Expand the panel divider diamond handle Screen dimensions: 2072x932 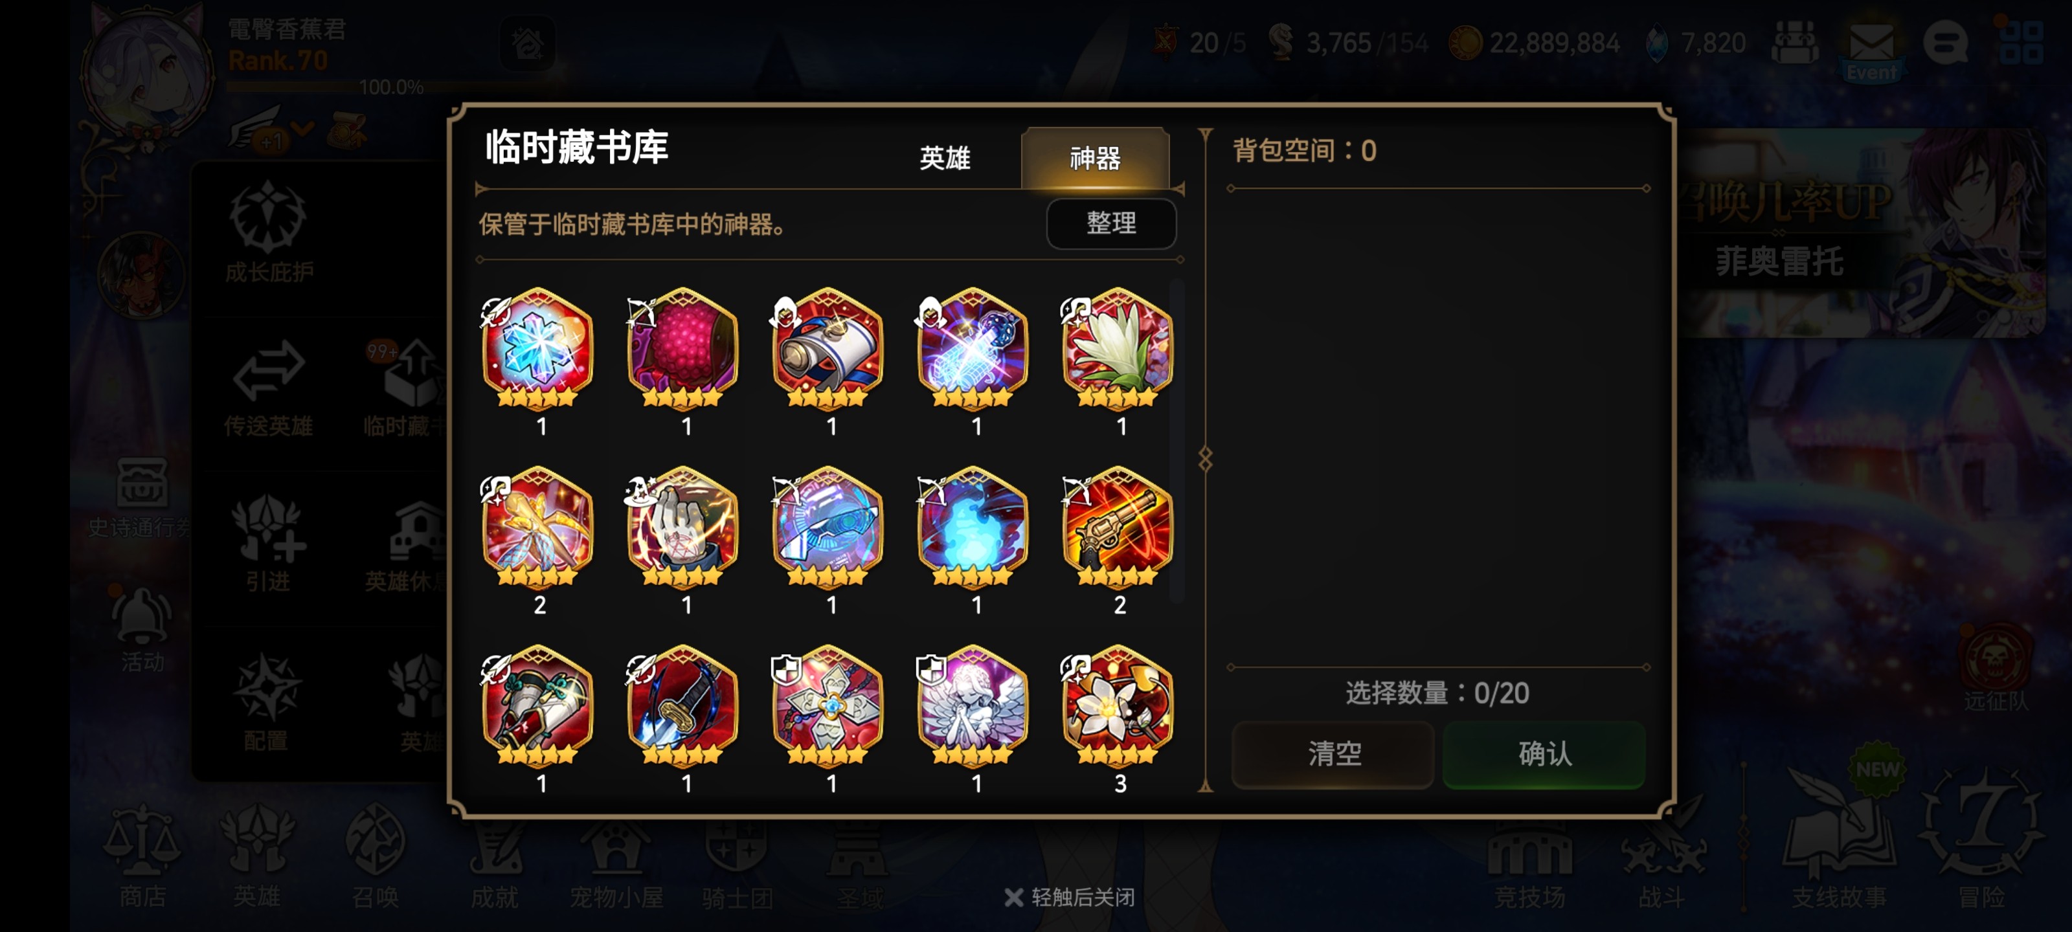(x=1204, y=459)
